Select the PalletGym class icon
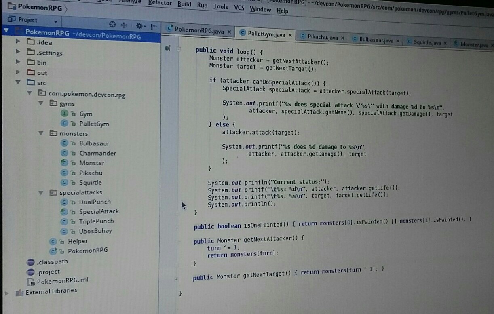The width and height of the screenshot is (494, 314). (x=64, y=124)
